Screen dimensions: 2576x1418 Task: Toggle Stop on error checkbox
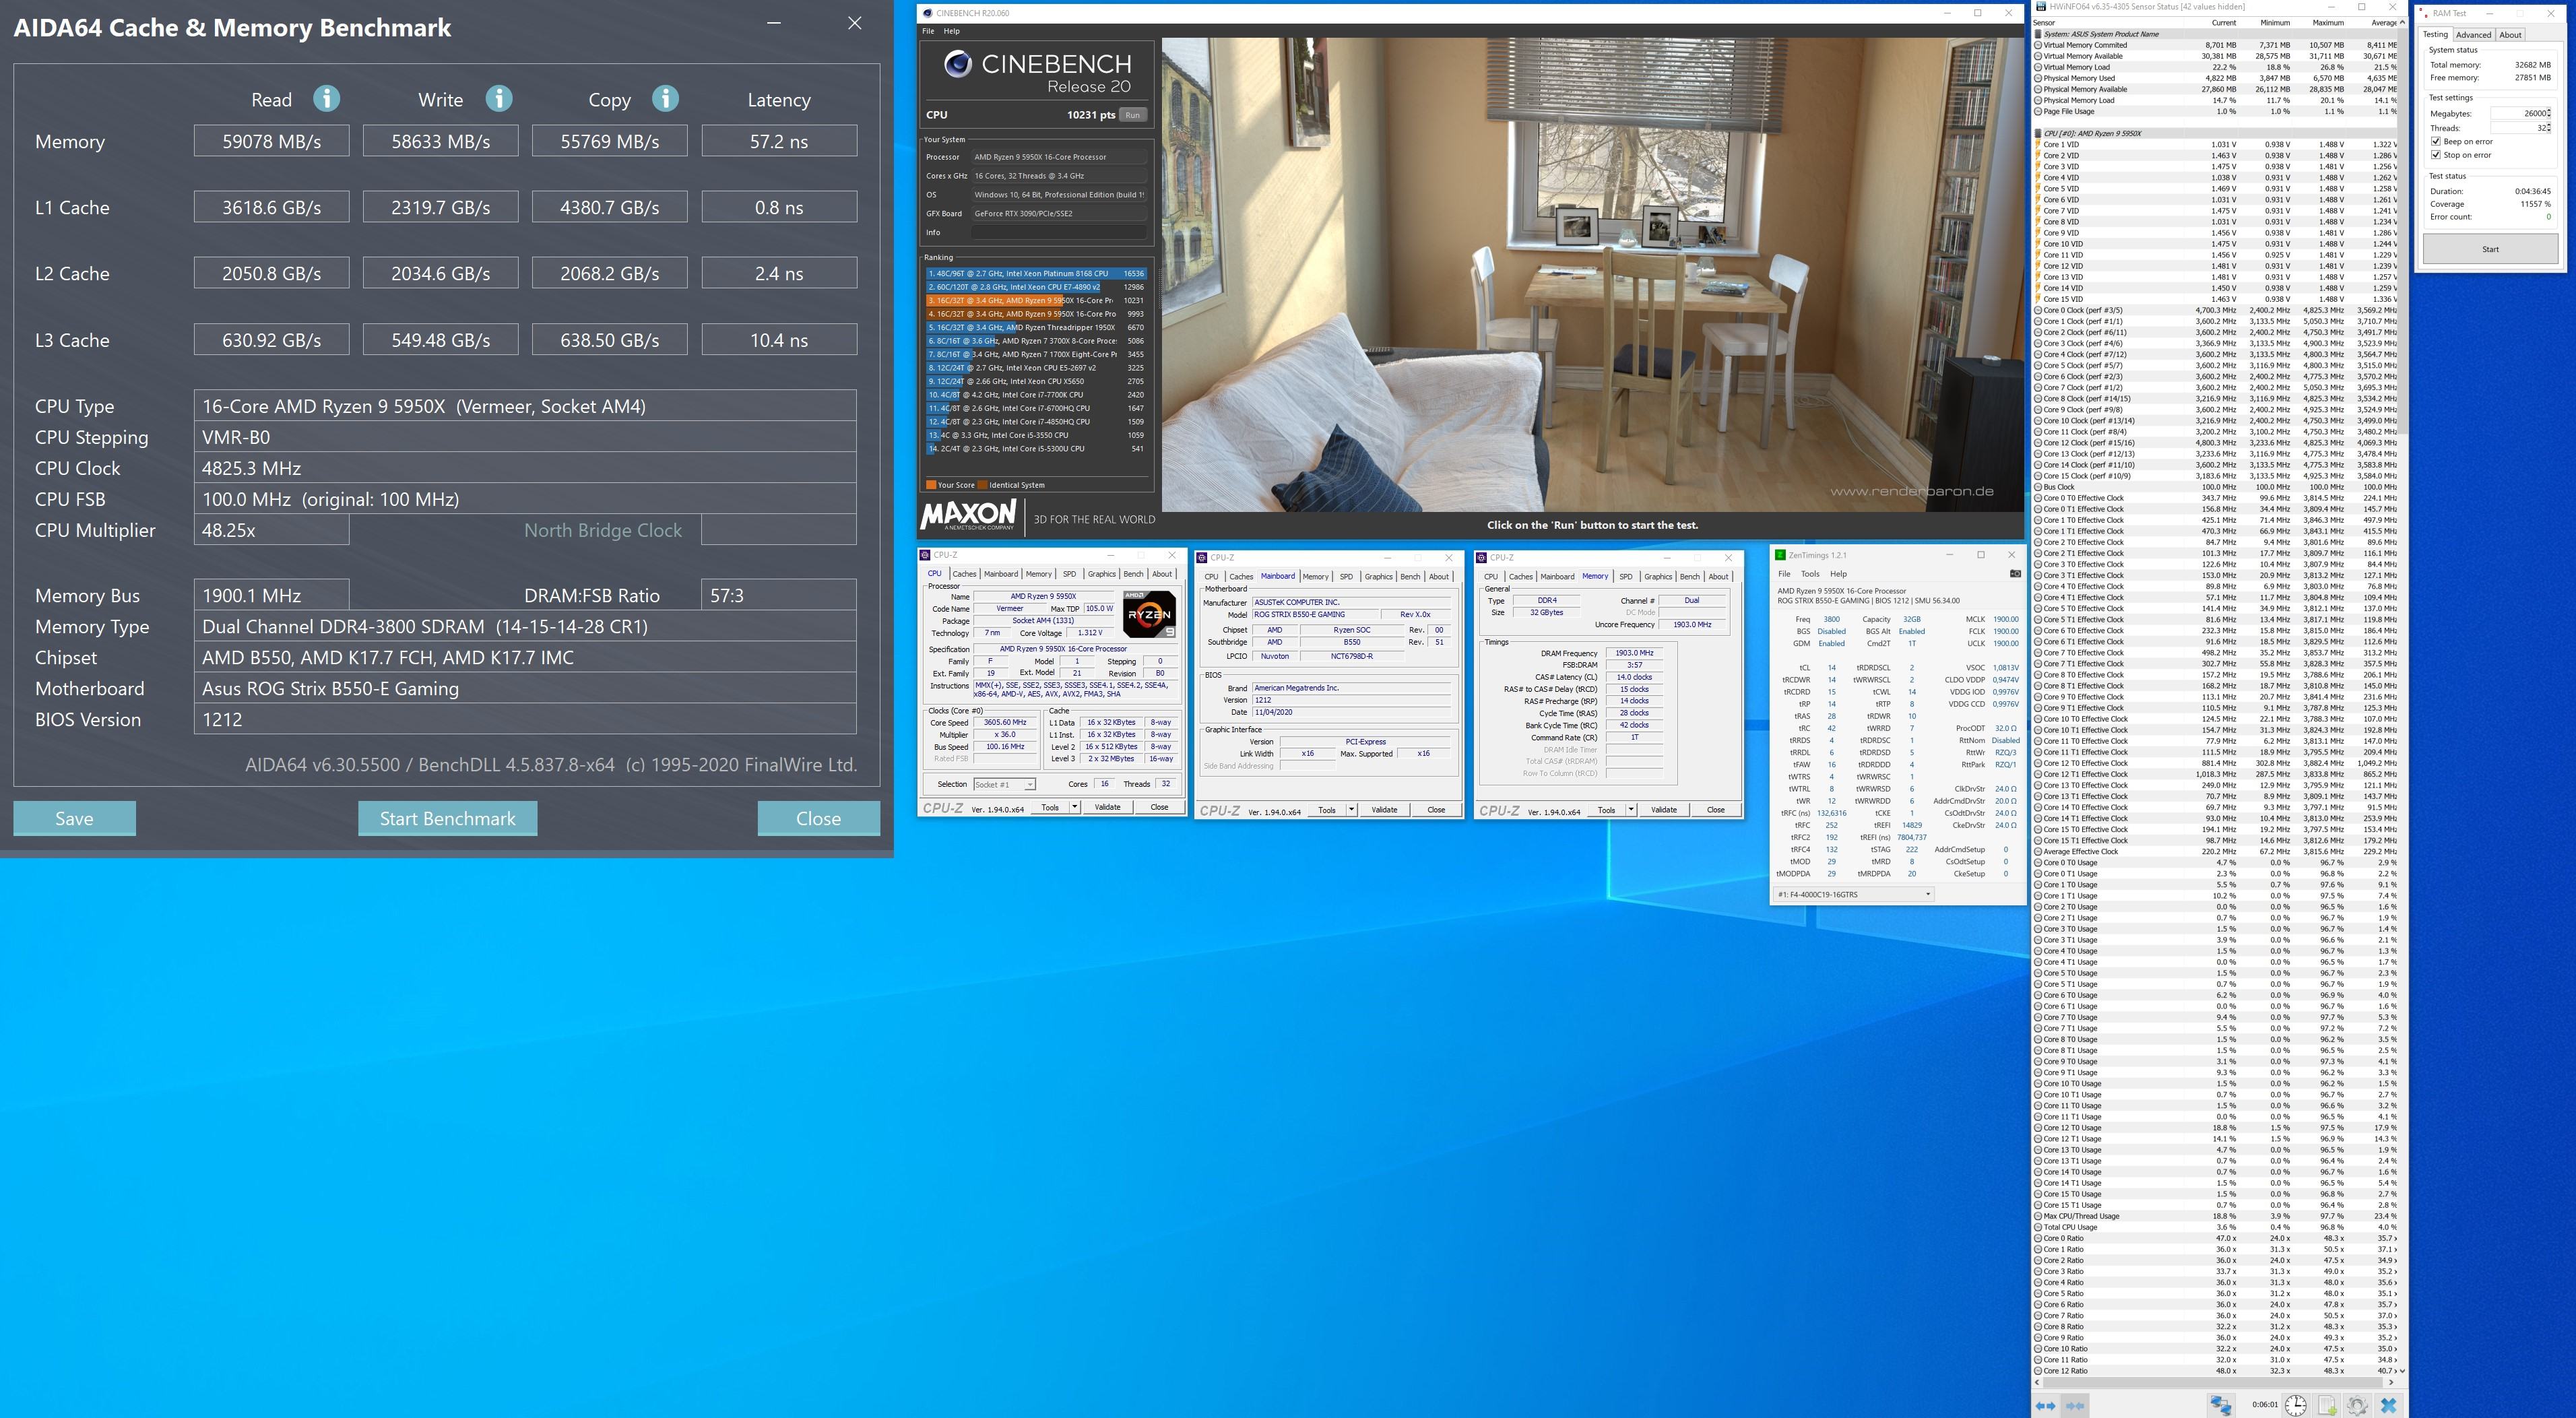[x=2436, y=155]
